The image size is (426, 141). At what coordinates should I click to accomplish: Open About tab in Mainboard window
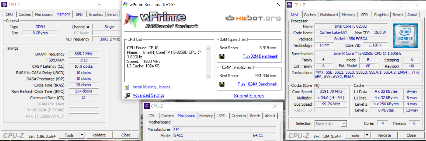click(270, 116)
